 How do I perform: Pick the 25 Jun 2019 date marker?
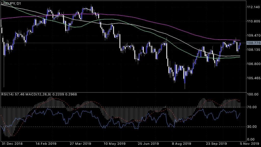pyautogui.click(x=151, y=144)
